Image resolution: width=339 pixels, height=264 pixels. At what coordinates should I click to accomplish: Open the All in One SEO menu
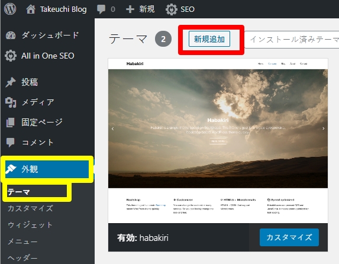coord(47,56)
